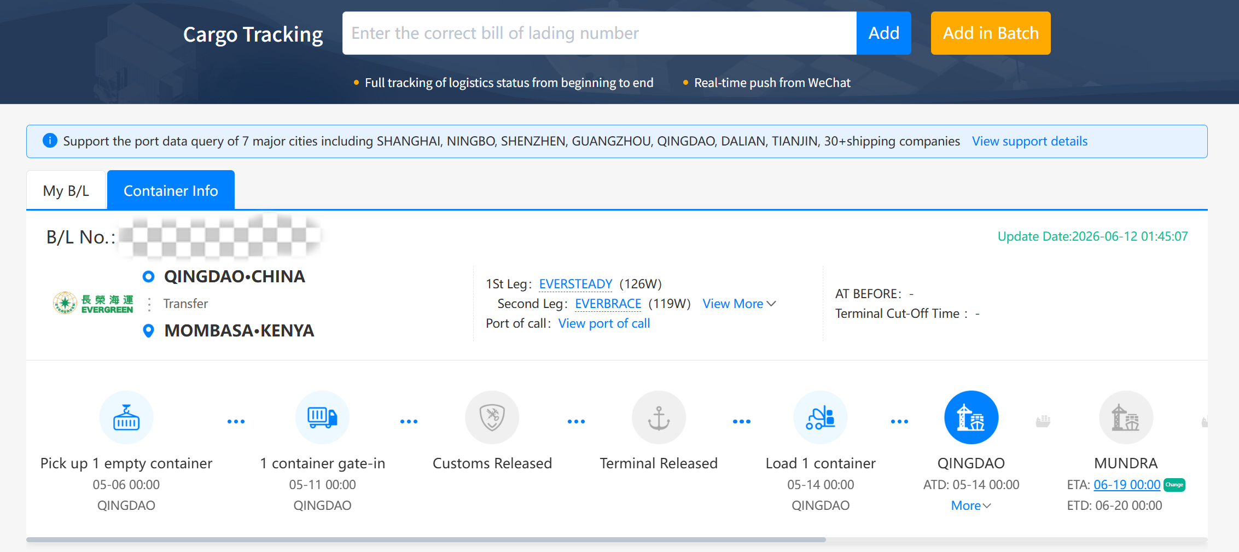The image size is (1239, 552).
Task: Click the Load container forklift icon
Action: [x=821, y=417]
